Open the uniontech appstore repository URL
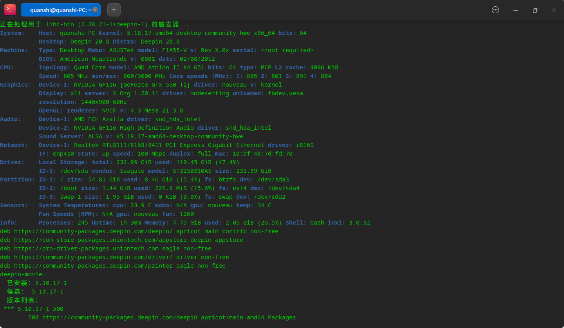 pyautogui.click(x=99, y=240)
